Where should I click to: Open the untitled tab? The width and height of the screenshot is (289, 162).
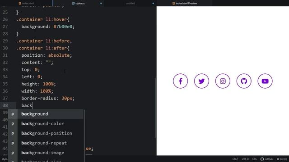pyautogui.click(x=131, y=3)
